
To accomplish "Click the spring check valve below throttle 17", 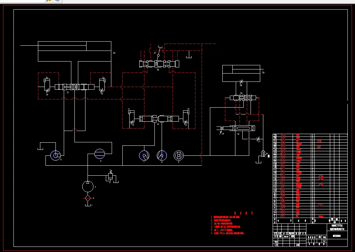I will 263,154.
